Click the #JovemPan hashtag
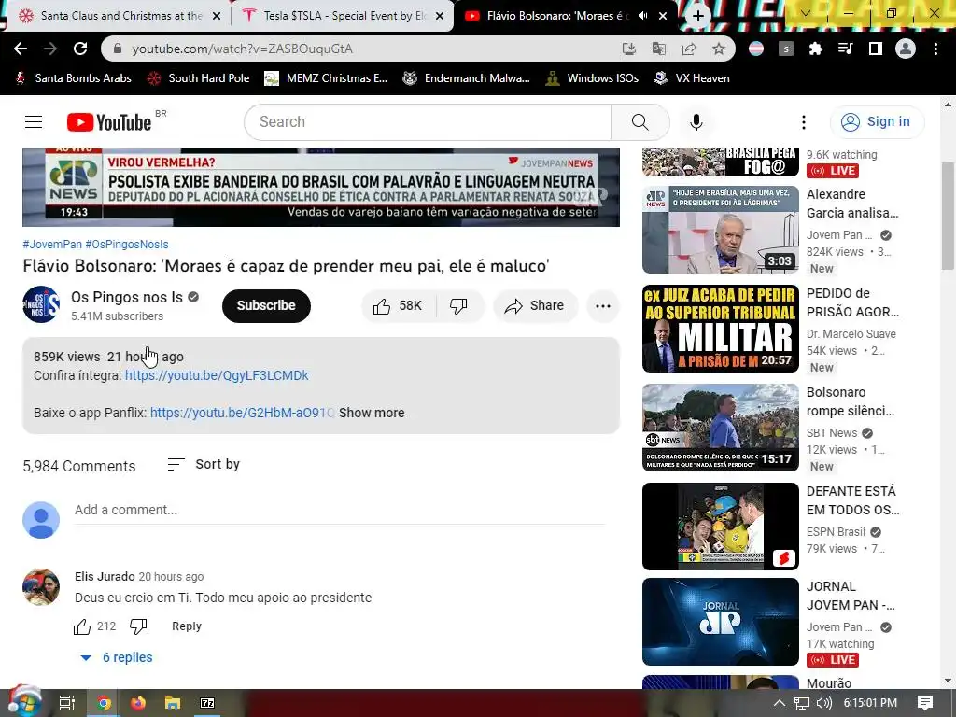 [x=52, y=245]
